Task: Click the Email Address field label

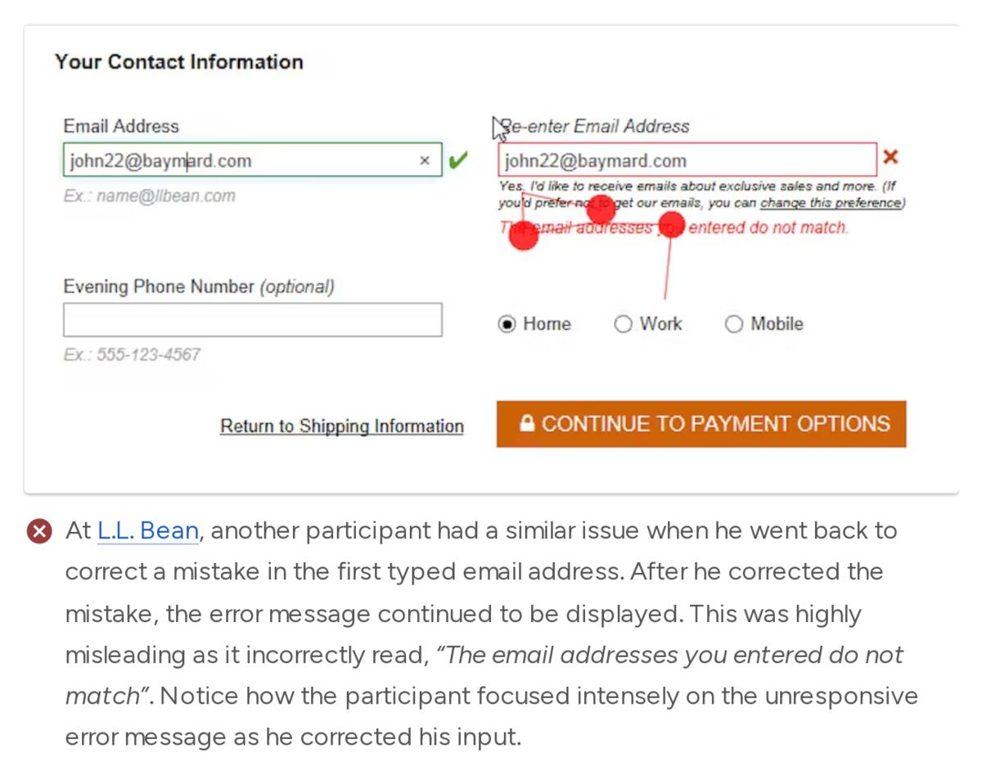Action: [x=121, y=126]
